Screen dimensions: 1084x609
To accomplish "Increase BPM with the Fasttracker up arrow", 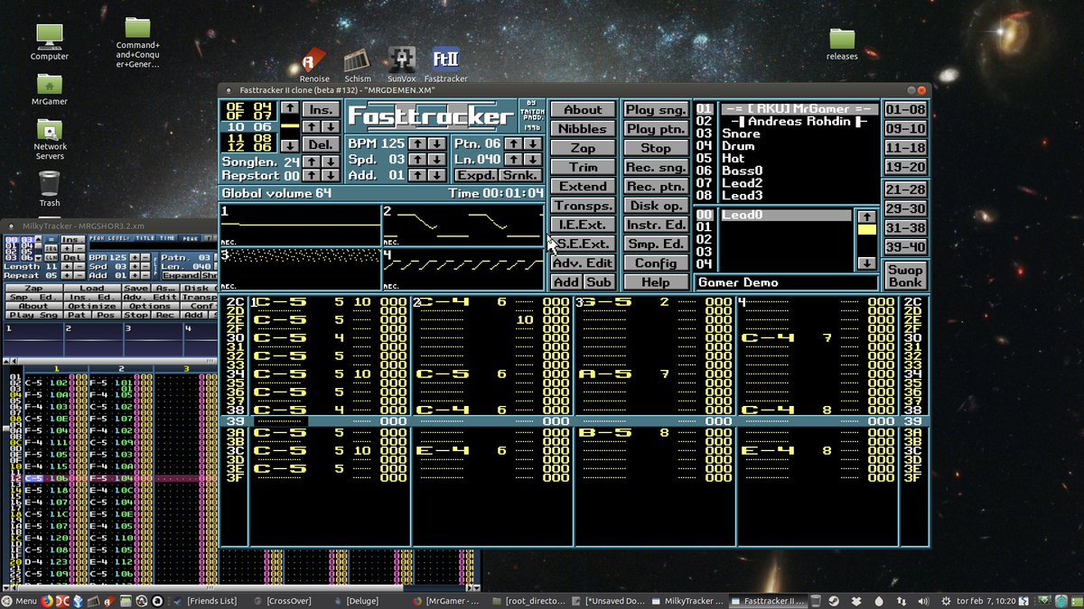I will pyautogui.click(x=417, y=143).
